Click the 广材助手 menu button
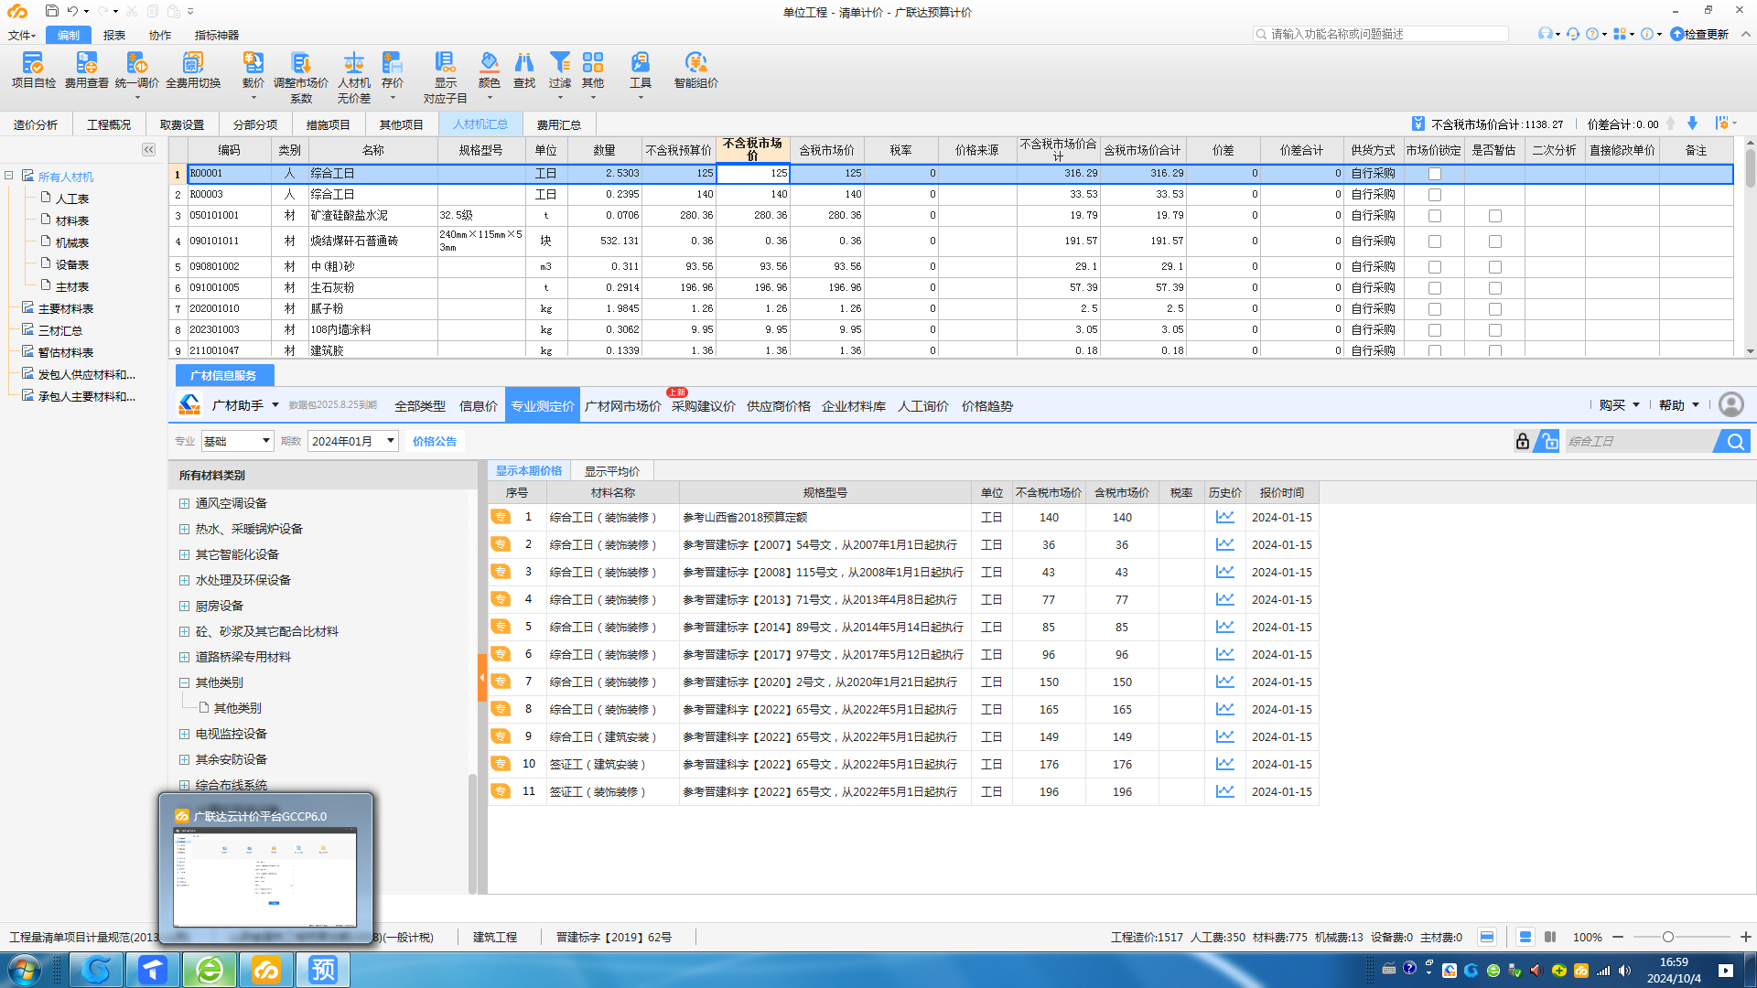This screenshot has width=1757, height=988. coord(243,405)
